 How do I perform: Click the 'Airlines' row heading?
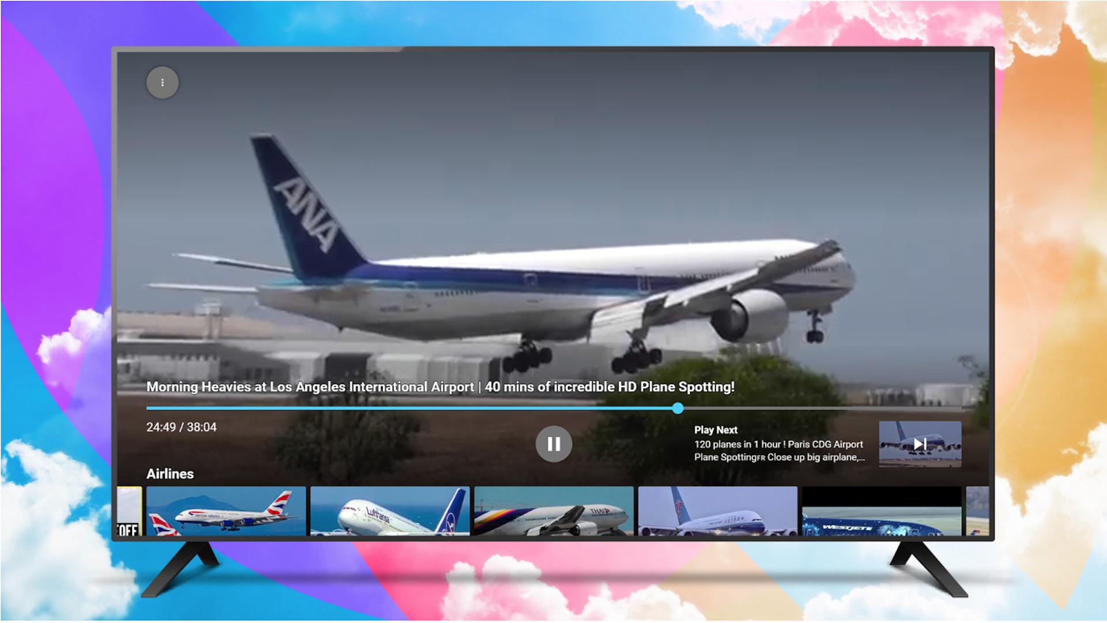click(170, 474)
